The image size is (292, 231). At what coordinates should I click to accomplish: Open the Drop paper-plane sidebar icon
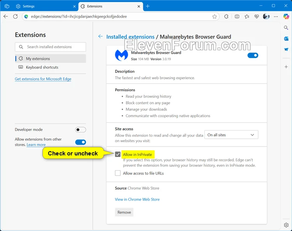point(286,49)
